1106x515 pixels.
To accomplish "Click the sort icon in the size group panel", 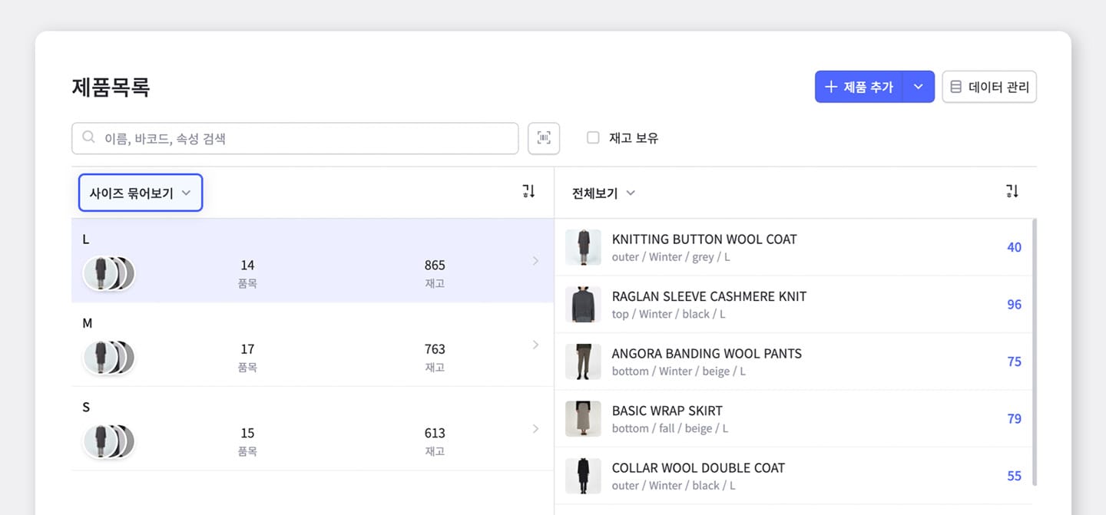I will [528, 191].
